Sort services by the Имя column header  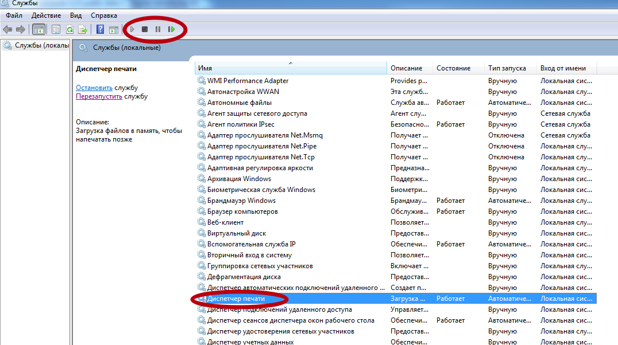[x=290, y=68]
